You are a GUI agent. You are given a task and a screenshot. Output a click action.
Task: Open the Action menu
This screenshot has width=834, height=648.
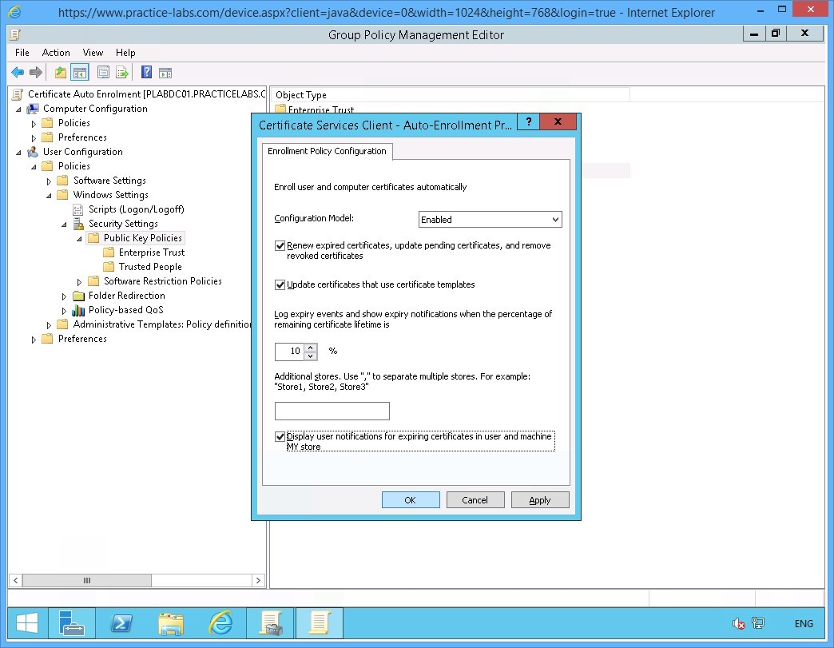point(56,53)
